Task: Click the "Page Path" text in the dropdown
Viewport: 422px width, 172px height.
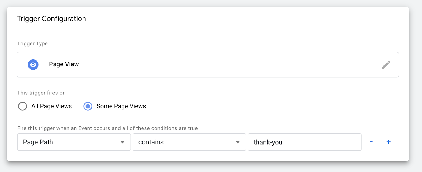Action: 38,142
